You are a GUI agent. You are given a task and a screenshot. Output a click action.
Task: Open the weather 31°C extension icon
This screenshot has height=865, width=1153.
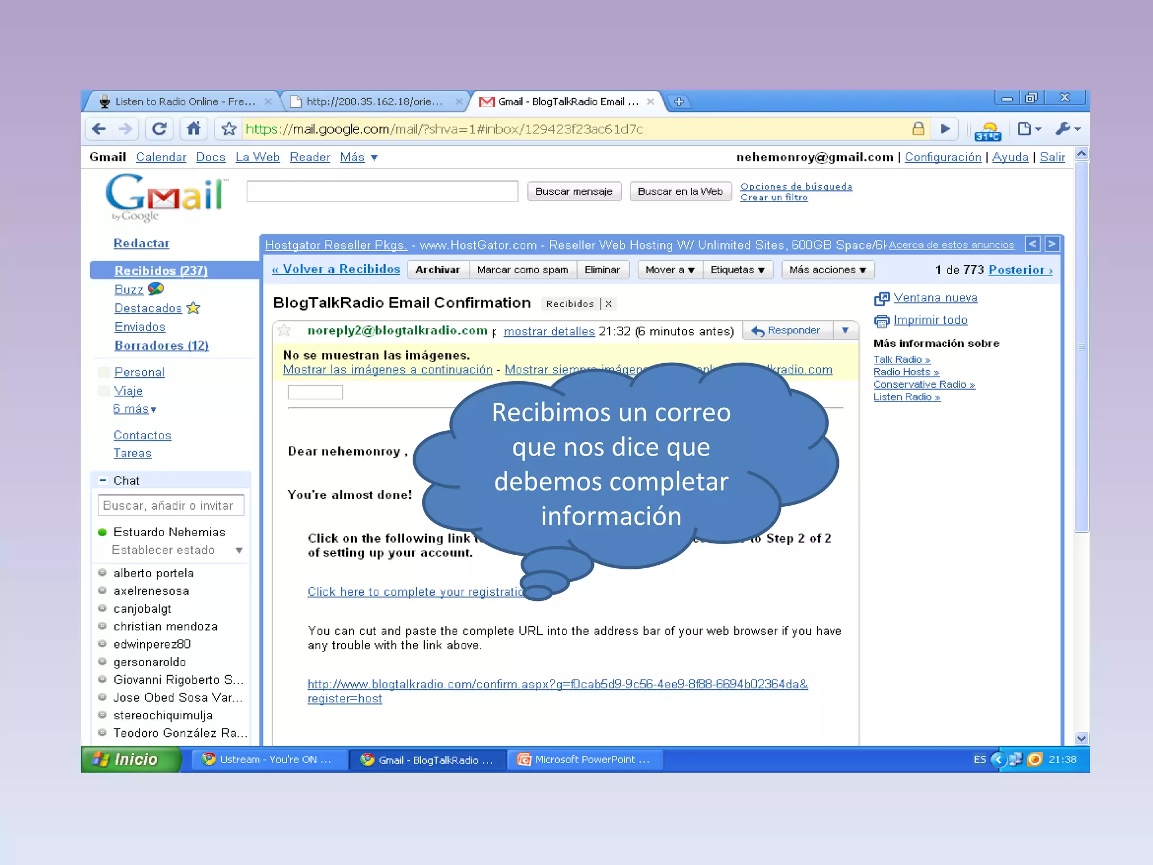click(988, 131)
